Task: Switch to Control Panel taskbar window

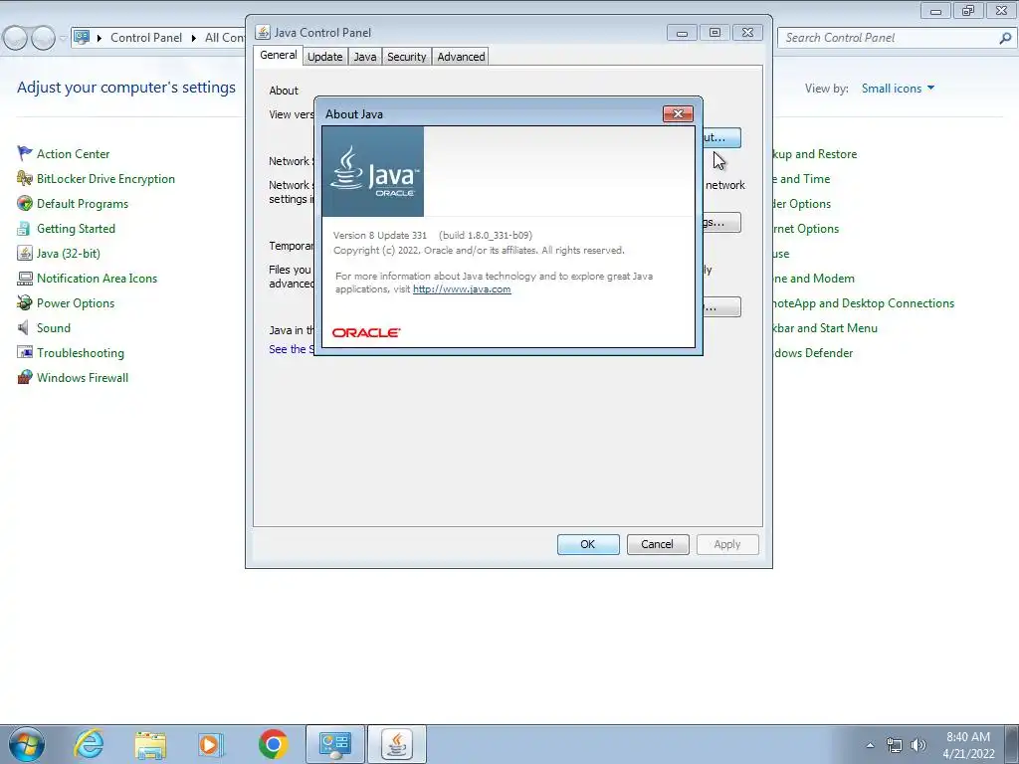Action: (335, 744)
